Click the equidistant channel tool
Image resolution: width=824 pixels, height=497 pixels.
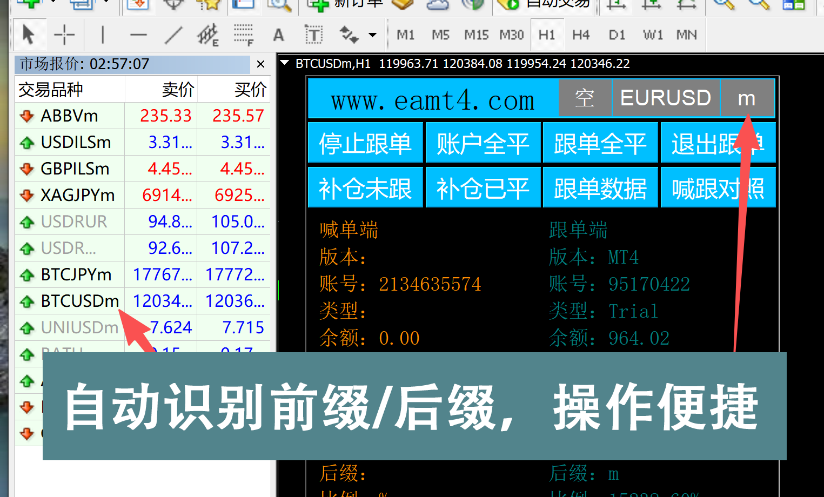pyautogui.click(x=207, y=35)
